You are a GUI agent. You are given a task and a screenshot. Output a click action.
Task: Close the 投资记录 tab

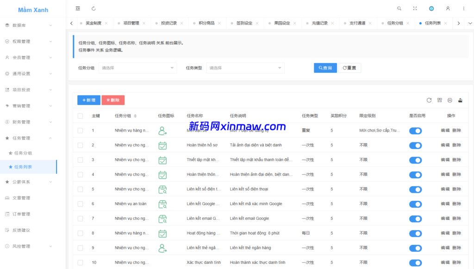pos(181,23)
